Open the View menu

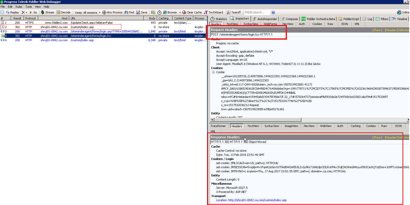(x=38, y=7)
